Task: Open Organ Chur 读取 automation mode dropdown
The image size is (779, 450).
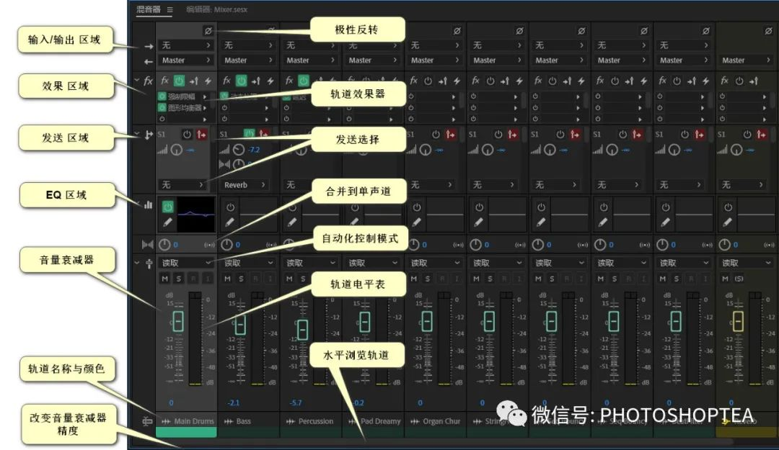Action: [435, 263]
